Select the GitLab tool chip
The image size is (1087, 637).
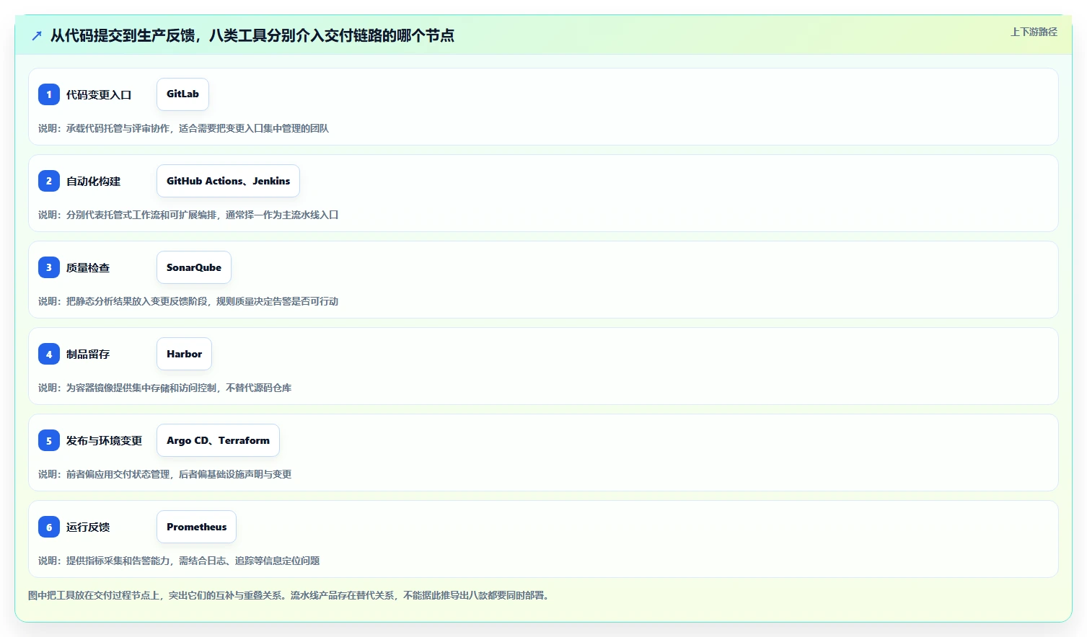point(182,94)
